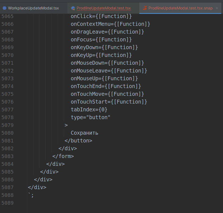The image size is (223, 213).
Task: Click the </div> tag on line 5086
Action: [43, 179]
